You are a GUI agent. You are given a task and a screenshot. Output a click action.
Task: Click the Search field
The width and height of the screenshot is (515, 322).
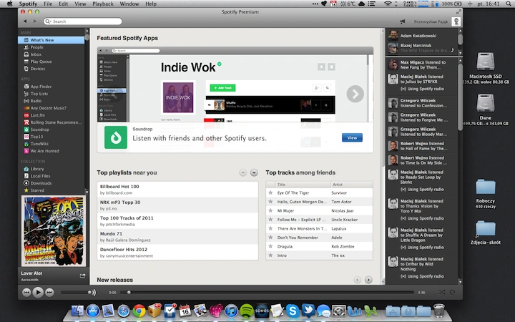tap(83, 21)
